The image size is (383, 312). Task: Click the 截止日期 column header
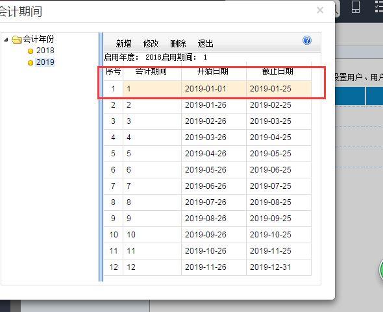(278, 71)
